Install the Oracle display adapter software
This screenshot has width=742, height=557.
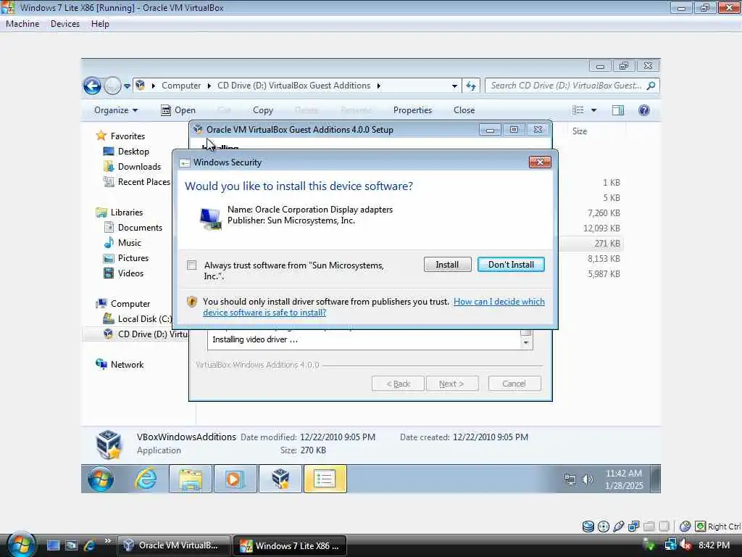click(447, 264)
